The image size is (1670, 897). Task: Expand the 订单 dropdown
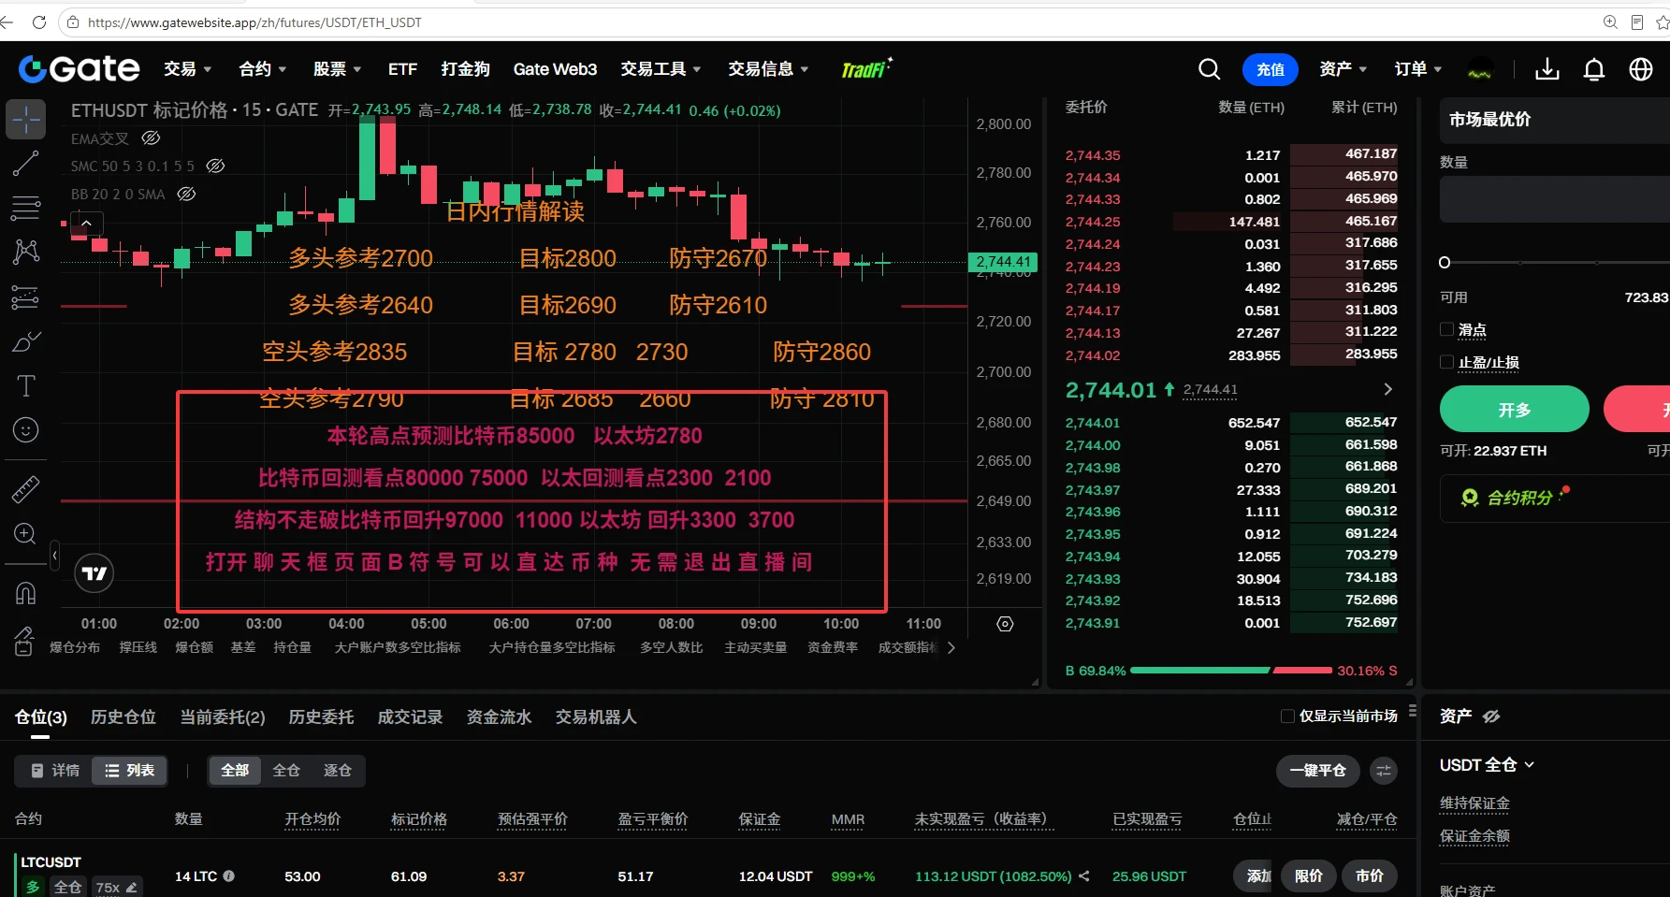click(1418, 69)
